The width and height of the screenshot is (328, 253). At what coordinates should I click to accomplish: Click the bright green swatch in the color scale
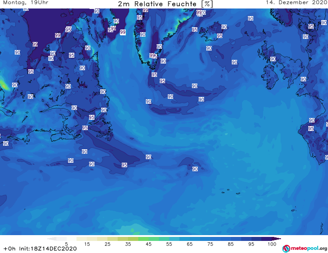click(x=143, y=239)
